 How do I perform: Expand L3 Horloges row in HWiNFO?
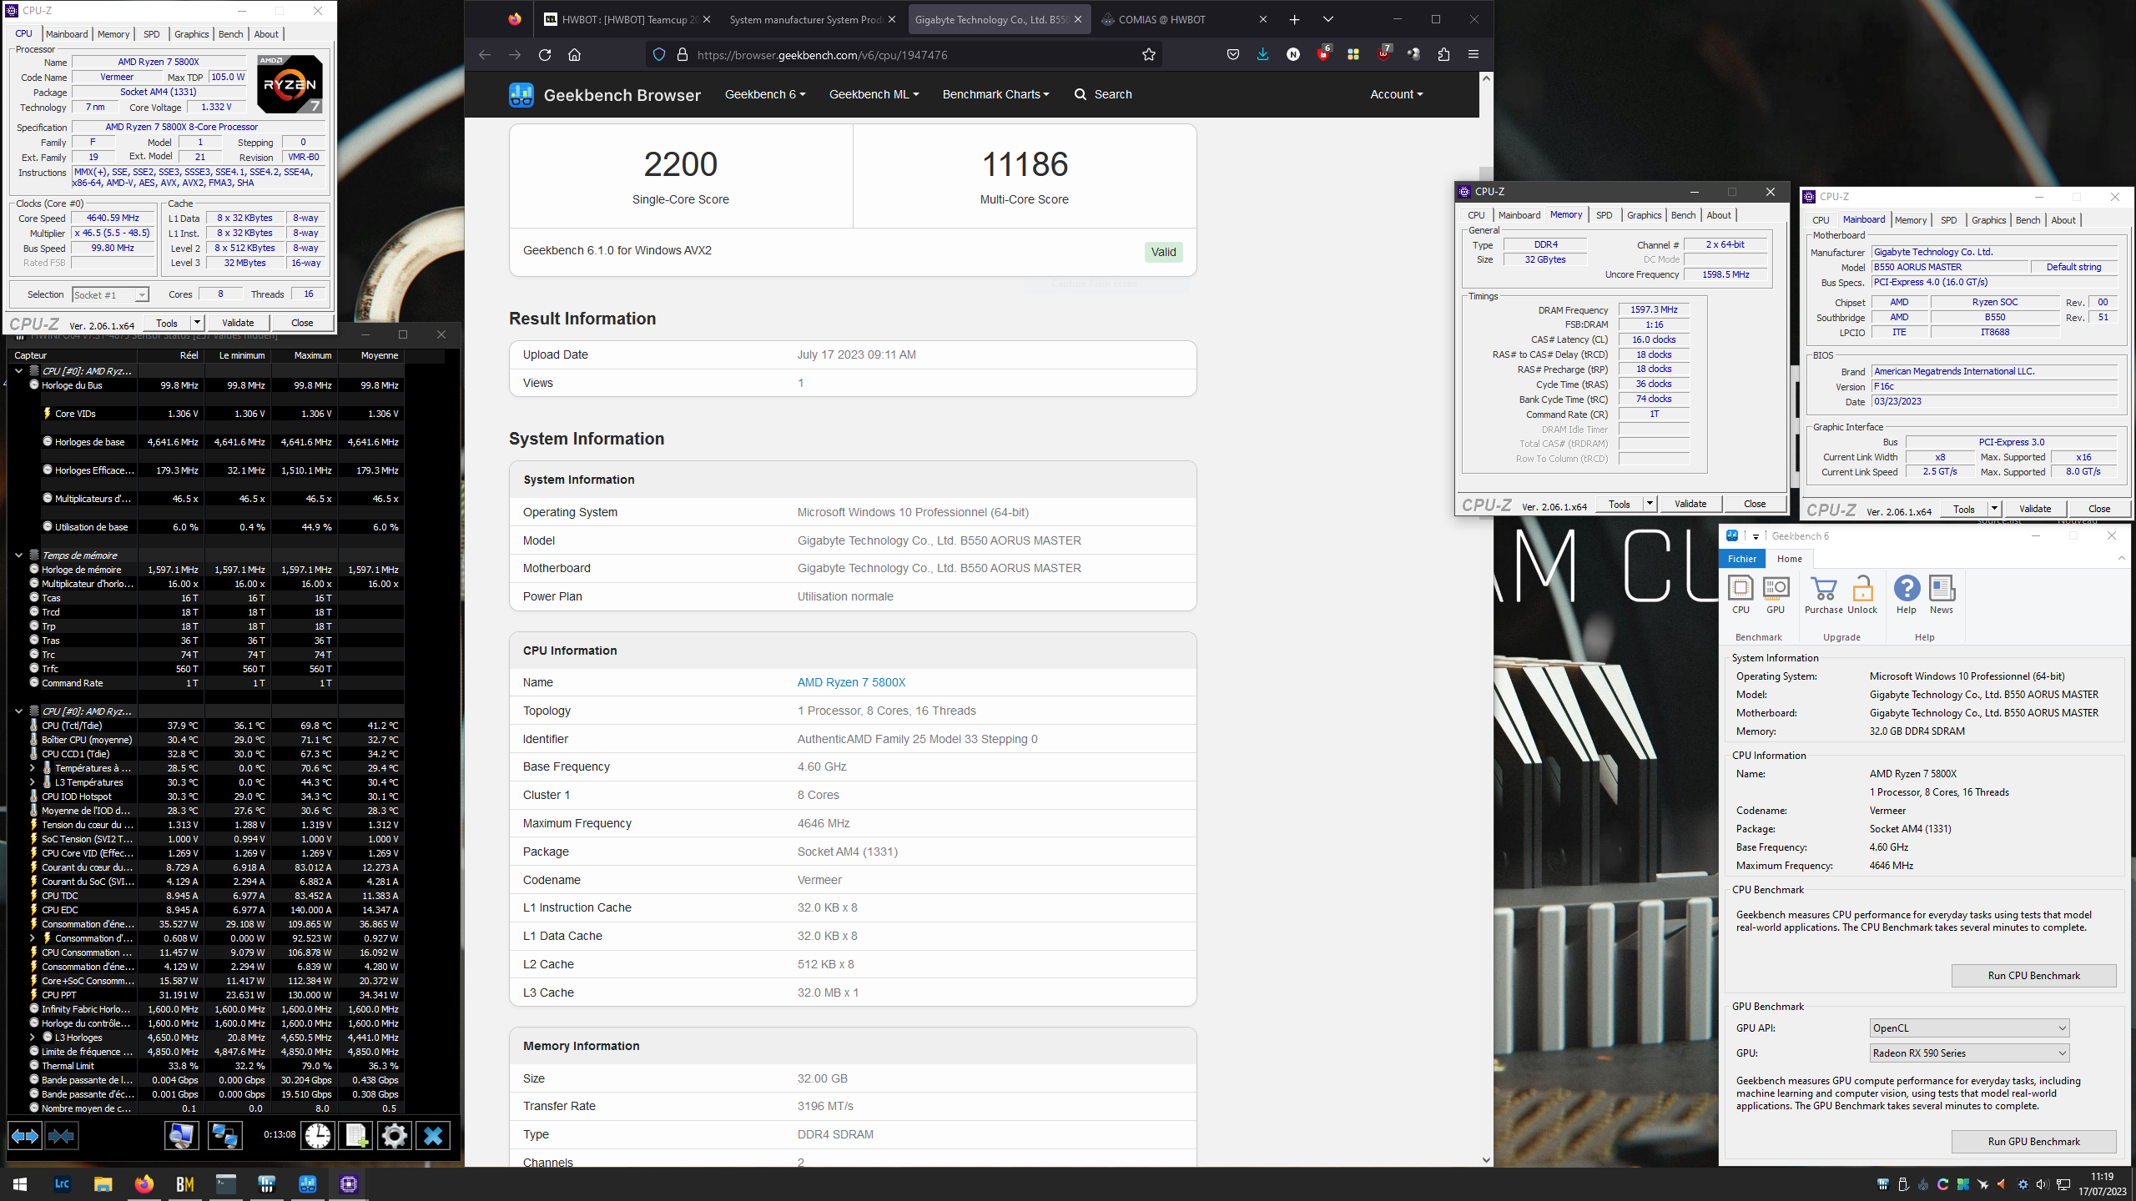[x=33, y=1038]
